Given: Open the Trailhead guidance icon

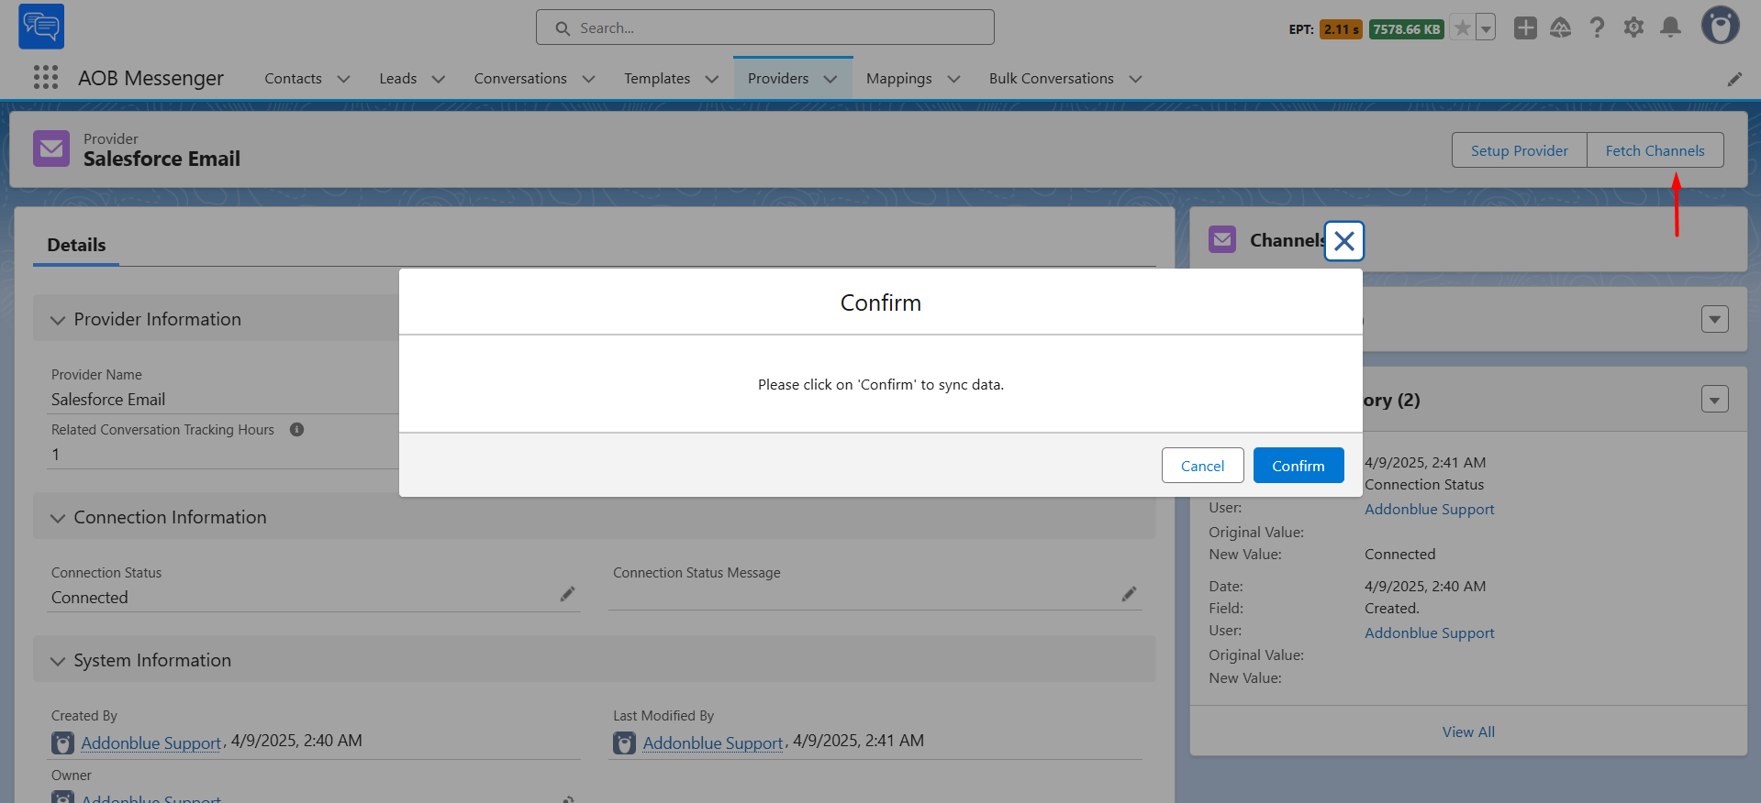Looking at the screenshot, I should click(x=1561, y=28).
